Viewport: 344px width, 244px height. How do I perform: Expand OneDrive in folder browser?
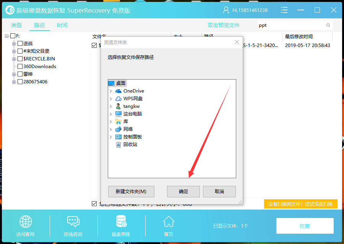tap(111, 91)
